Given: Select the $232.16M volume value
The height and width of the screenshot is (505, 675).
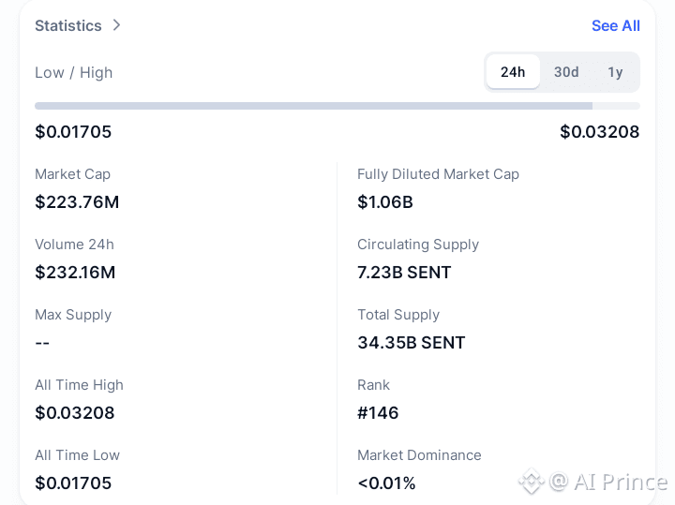Looking at the screenshot, I should click(x=75, y=273).
